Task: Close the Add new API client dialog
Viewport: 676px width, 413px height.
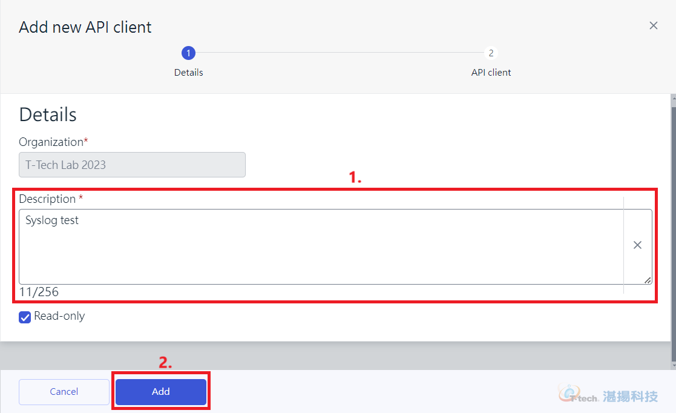Action: pyautogui.click(x=653, y=26)
